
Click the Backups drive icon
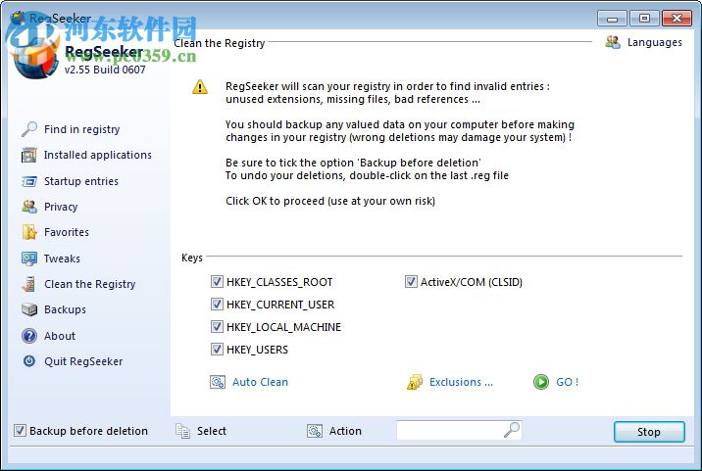point(29,309)
